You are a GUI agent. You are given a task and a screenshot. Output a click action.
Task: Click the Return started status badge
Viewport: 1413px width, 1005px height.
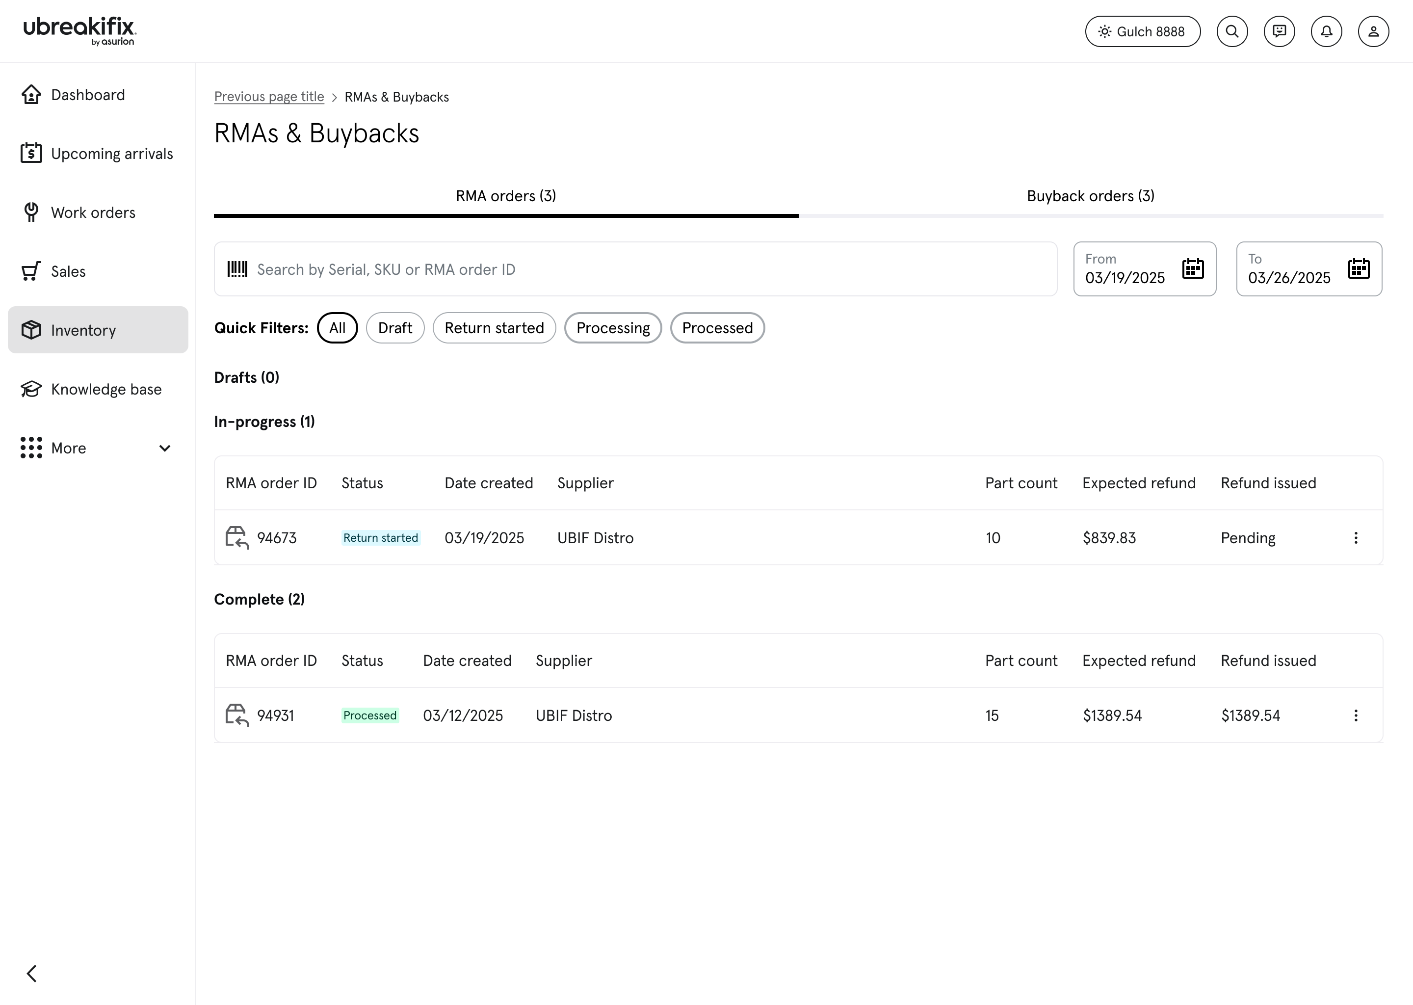[380, 538]
